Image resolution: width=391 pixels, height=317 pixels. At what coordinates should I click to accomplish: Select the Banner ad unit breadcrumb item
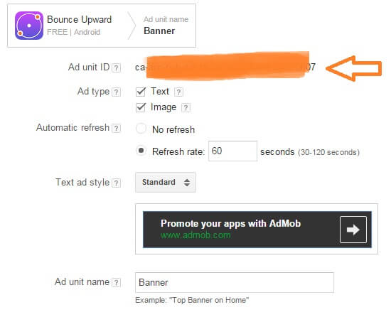coord(166,26)
